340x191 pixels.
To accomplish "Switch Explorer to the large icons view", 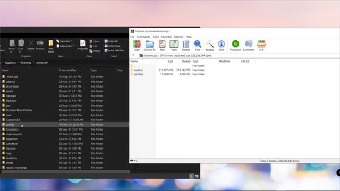I will tap(197, 176).
